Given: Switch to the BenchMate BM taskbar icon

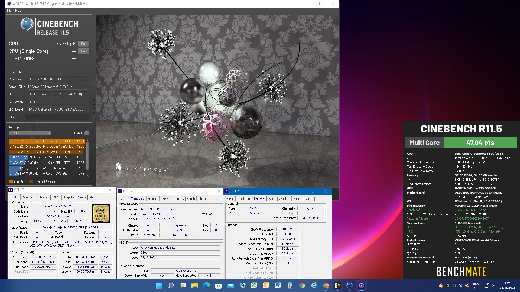Looking at the screenshot, I should [x=338, y=286].
